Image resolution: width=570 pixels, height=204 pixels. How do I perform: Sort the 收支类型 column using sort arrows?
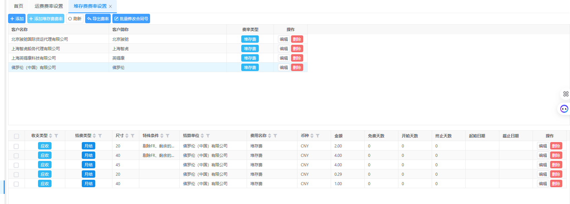pos(50,136)
